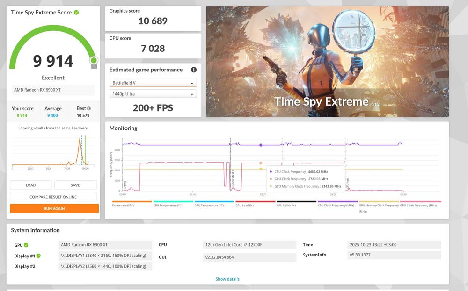The image size is (468, 291).
Task: Toggle CPU Utility (%) legend series
Action: pyautogui.click(x=296, y=204)
